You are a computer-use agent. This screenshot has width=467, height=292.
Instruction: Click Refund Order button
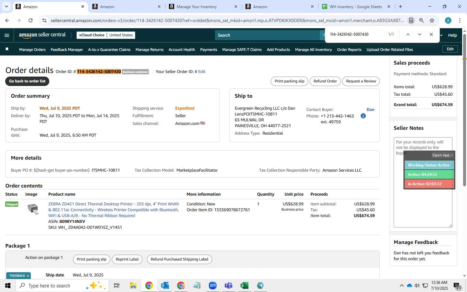pos(325,81)
